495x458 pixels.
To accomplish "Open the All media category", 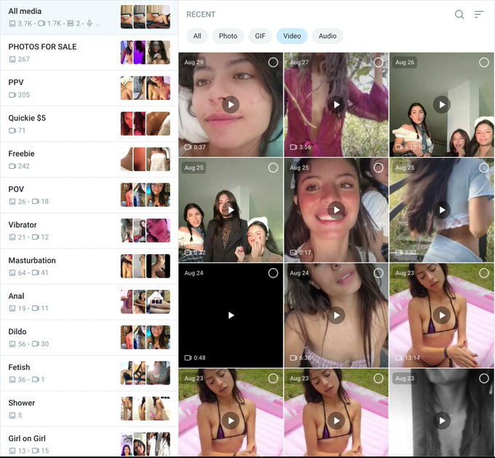I will 89,17.
